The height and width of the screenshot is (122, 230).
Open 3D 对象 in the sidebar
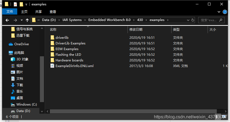point(19,59)
